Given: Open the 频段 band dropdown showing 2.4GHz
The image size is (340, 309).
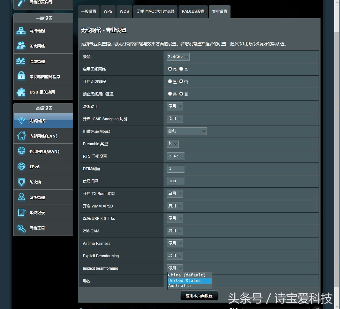Looking at the screenshot, I should click(x=178, y=57).
